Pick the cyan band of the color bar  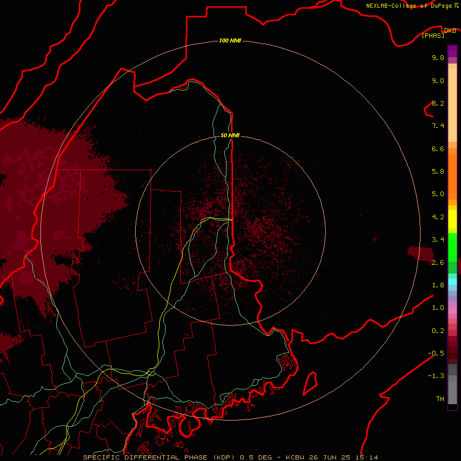point(452,282)
